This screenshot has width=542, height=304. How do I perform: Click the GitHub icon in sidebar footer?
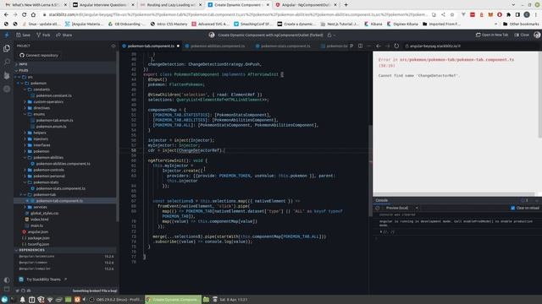(23, 290)
